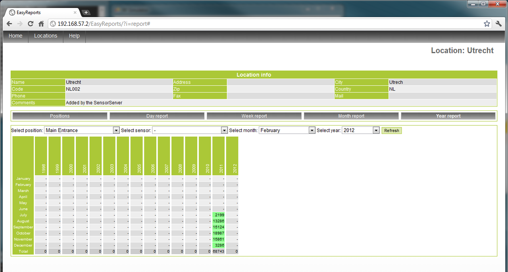508x272 pixels.
Task: Reload the EasyReports page
Action: click(x=31, y=23)
